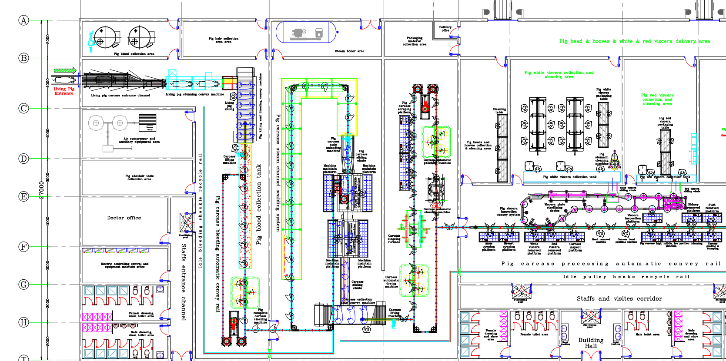Image resolution: width=726 pixels, height=361 pixels.
Task: Click 'Electric controlling central' office label
Action: (124, 265)
